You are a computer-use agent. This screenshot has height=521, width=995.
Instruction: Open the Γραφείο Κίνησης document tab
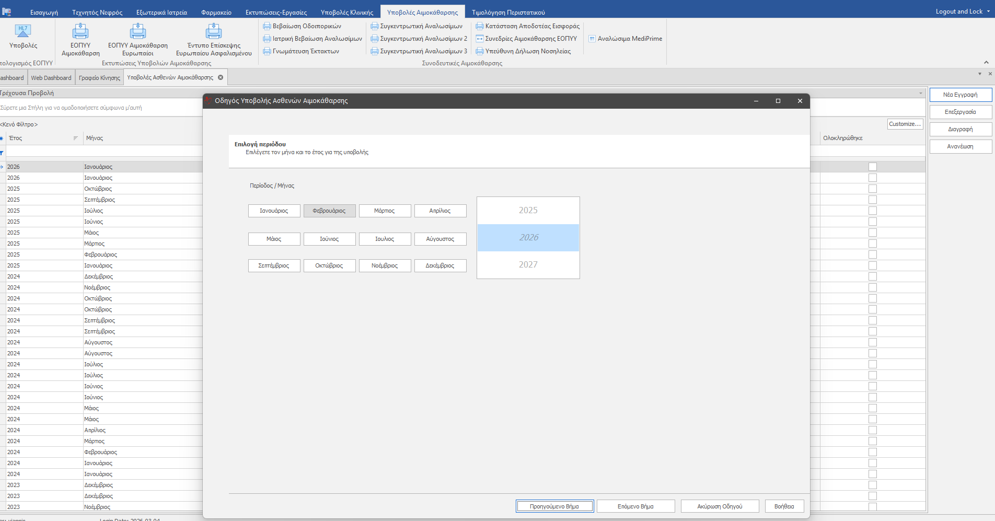click(99, 78)
